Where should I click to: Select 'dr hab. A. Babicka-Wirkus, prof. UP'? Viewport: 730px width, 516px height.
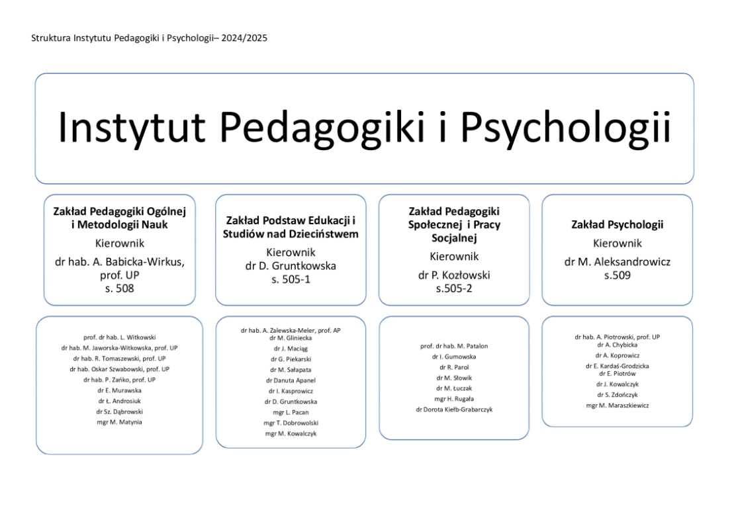tap(120, 269)
